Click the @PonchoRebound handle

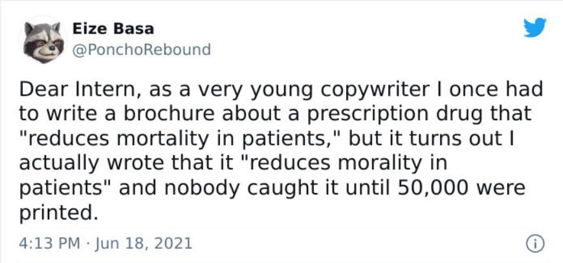tap(141, 49)
